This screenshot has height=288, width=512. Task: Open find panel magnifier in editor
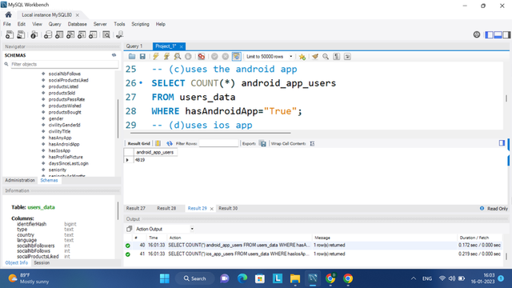tap(326, 57)
